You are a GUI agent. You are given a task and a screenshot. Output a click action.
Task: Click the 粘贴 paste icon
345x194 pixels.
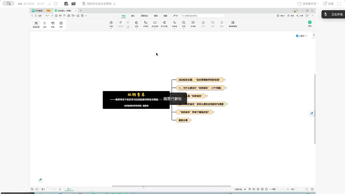click(111, 23)
